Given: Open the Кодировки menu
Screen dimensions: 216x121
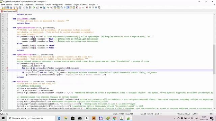Looking at the screenshot, I should [29, 4].
